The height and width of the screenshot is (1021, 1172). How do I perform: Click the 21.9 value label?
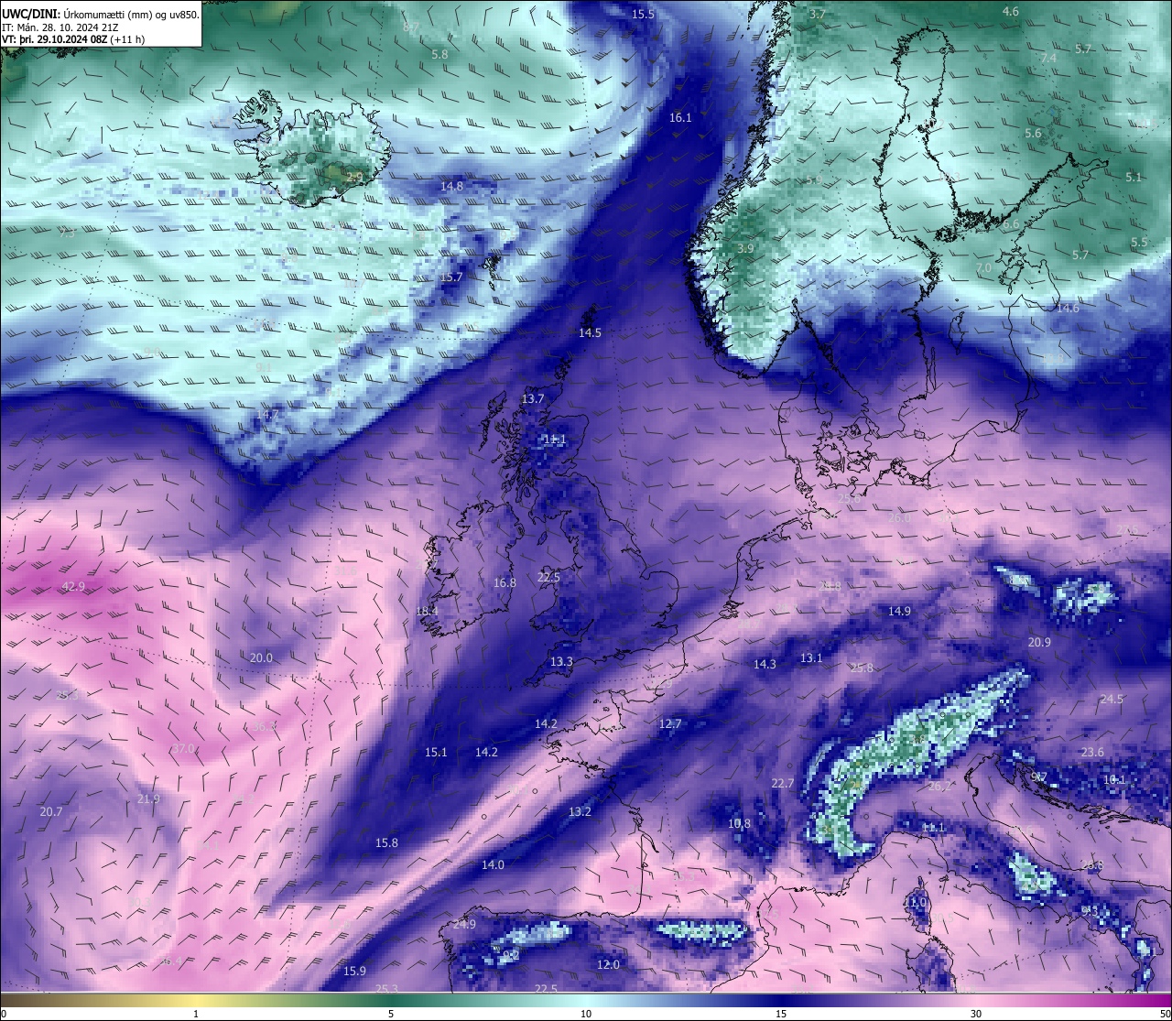coord(148,799)
